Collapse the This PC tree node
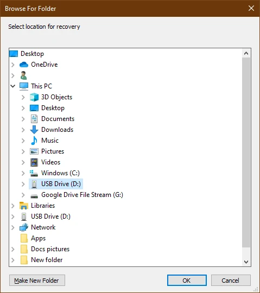The width and height of the screenshot is (260, 293). (x=13, y=86)
